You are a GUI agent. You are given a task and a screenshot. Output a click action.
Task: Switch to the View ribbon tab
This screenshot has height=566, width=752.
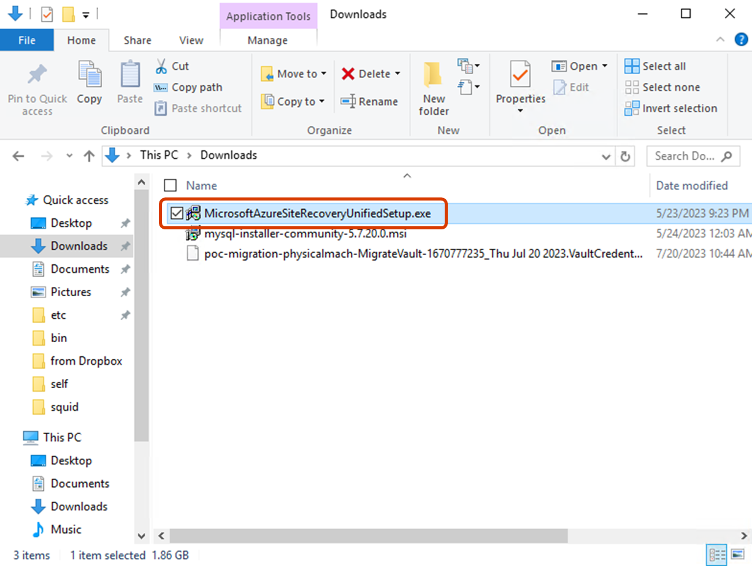(191, 40)
